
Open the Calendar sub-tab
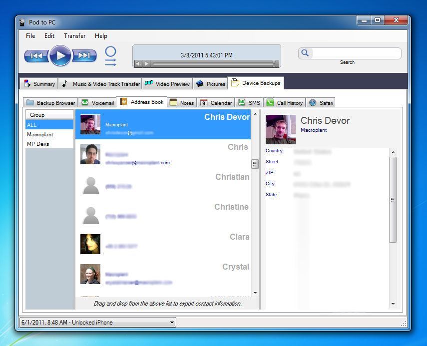click(x=216, y=103)
